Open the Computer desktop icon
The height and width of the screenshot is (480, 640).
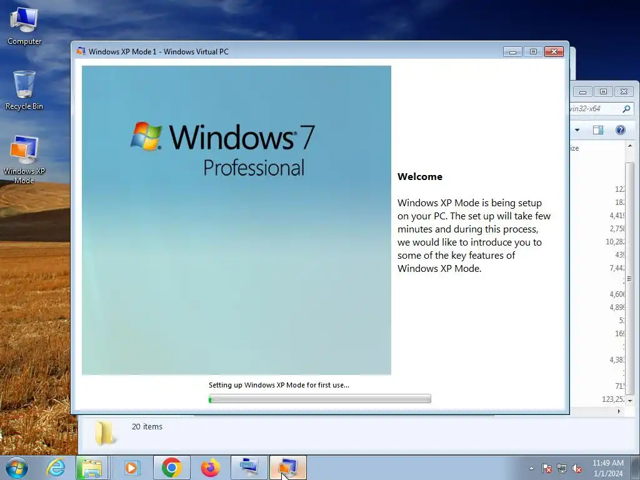24,26
